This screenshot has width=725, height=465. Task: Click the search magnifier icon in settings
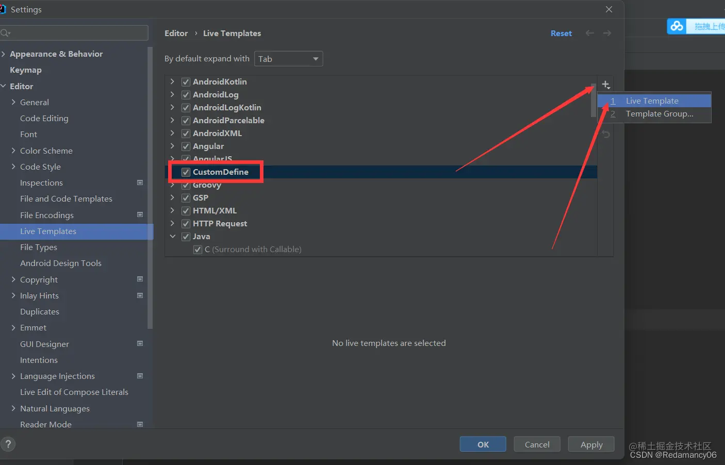[x=5, y=33]
